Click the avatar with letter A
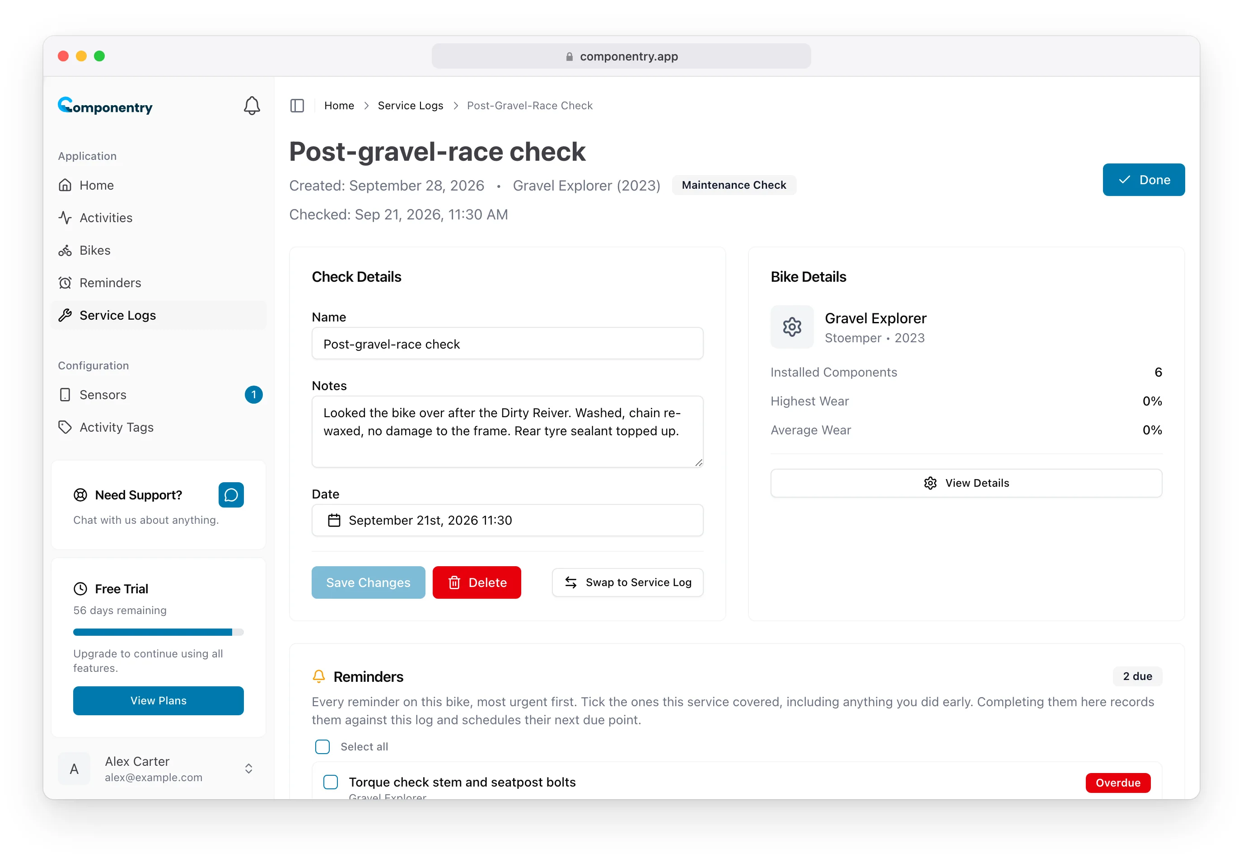 point(74,769)
